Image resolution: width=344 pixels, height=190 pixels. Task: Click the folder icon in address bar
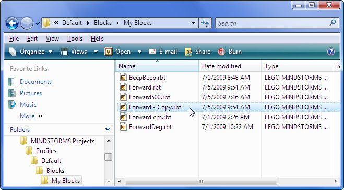pos(46,23)
